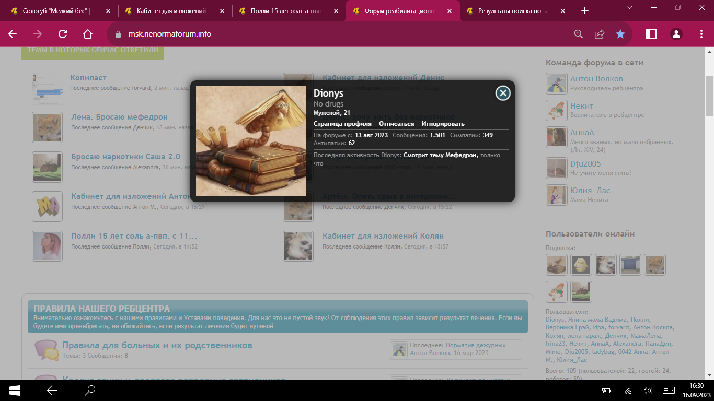714x401 pixels.
Task: Open the Windows Start menu
Action: click(x=14, y=390)
